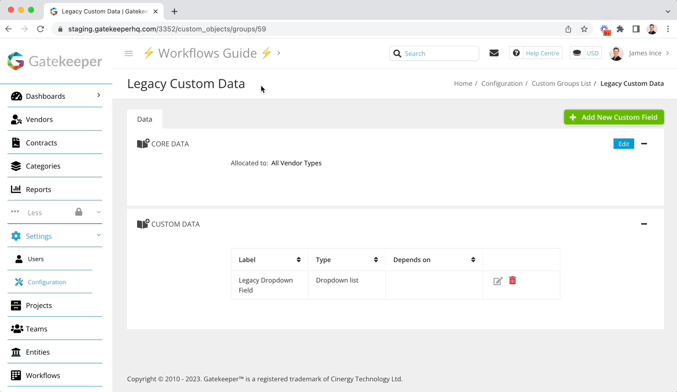Collapse the Settings menu chevron in sidebar
677x392 pixels.
click(x=98, y=235)
